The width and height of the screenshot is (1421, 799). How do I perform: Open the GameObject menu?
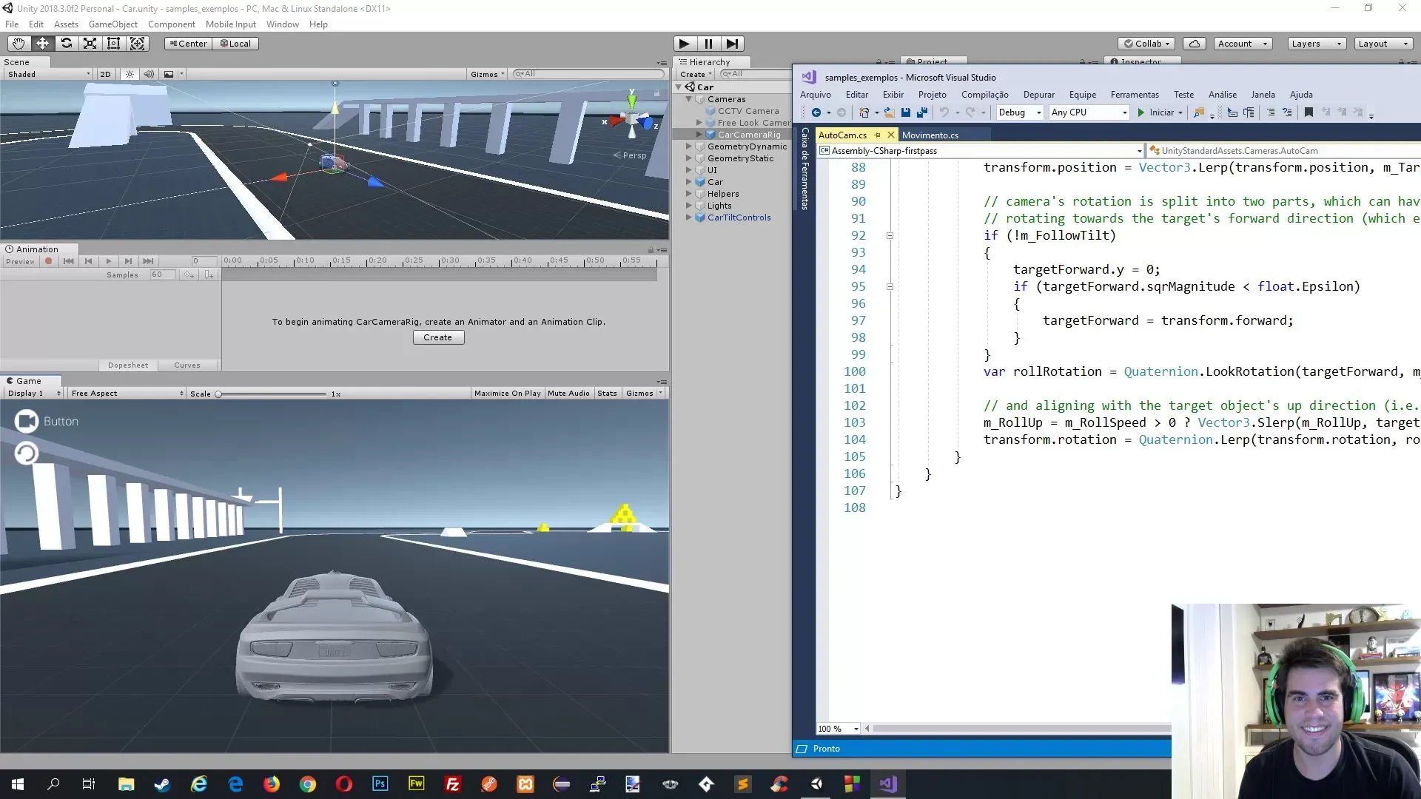click(x=112, y=24)
